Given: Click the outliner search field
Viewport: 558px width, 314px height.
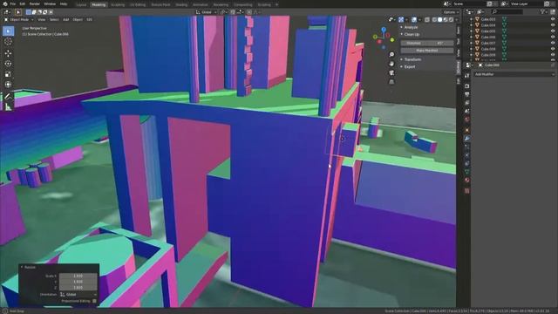Looking at the screenshot, I should pyautogui.click(x=507, y=11).
